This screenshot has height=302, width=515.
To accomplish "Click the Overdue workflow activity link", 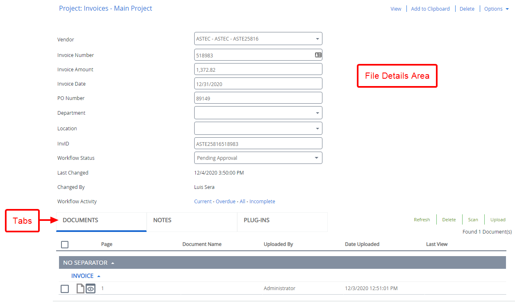I will [x=225, y=202].
